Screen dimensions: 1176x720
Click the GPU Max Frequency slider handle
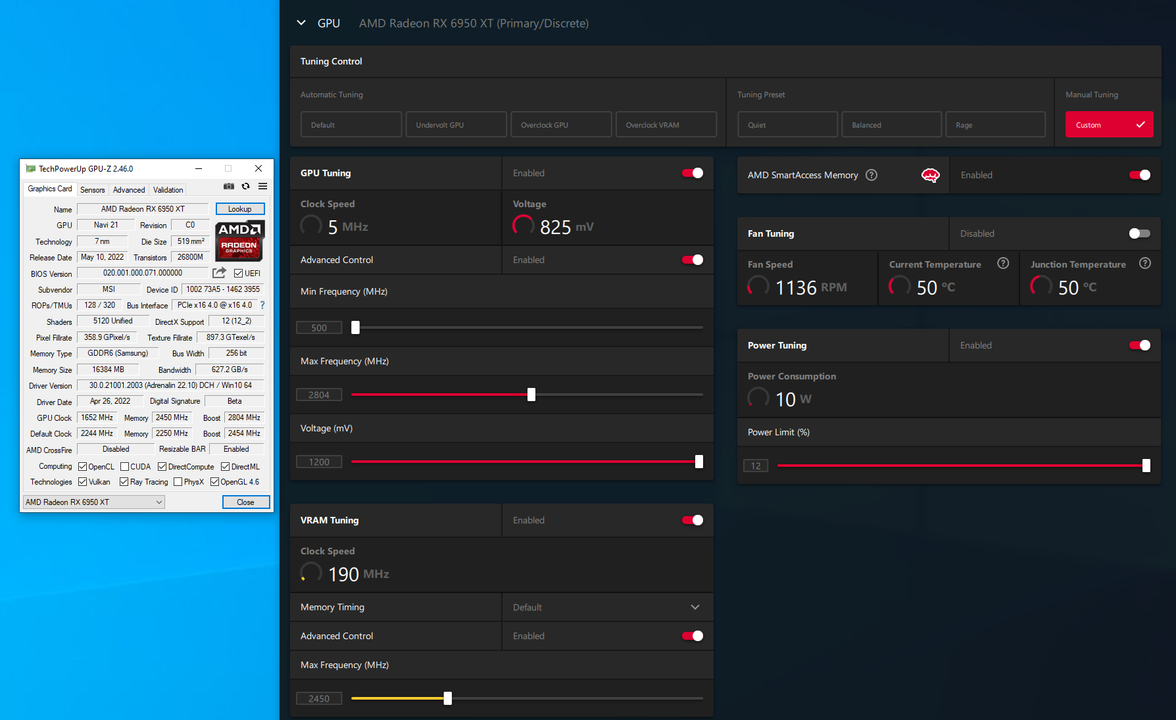(531, 395)
